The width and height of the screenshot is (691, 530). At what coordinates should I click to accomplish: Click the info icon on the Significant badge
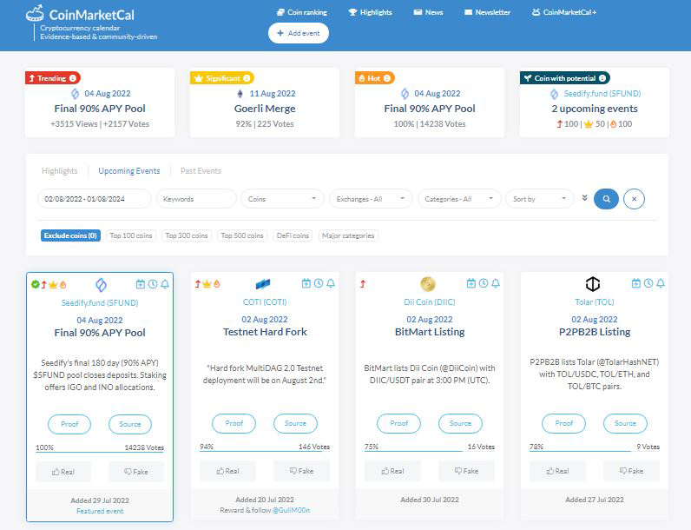tap(247, 78)
